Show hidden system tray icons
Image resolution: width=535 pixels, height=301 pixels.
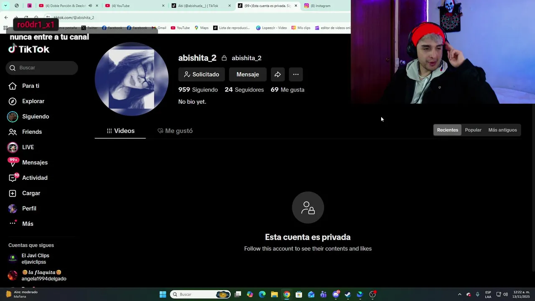click(x=460, y=294)
